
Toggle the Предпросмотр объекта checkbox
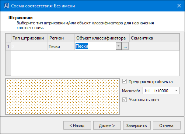[x=125, y=81]
